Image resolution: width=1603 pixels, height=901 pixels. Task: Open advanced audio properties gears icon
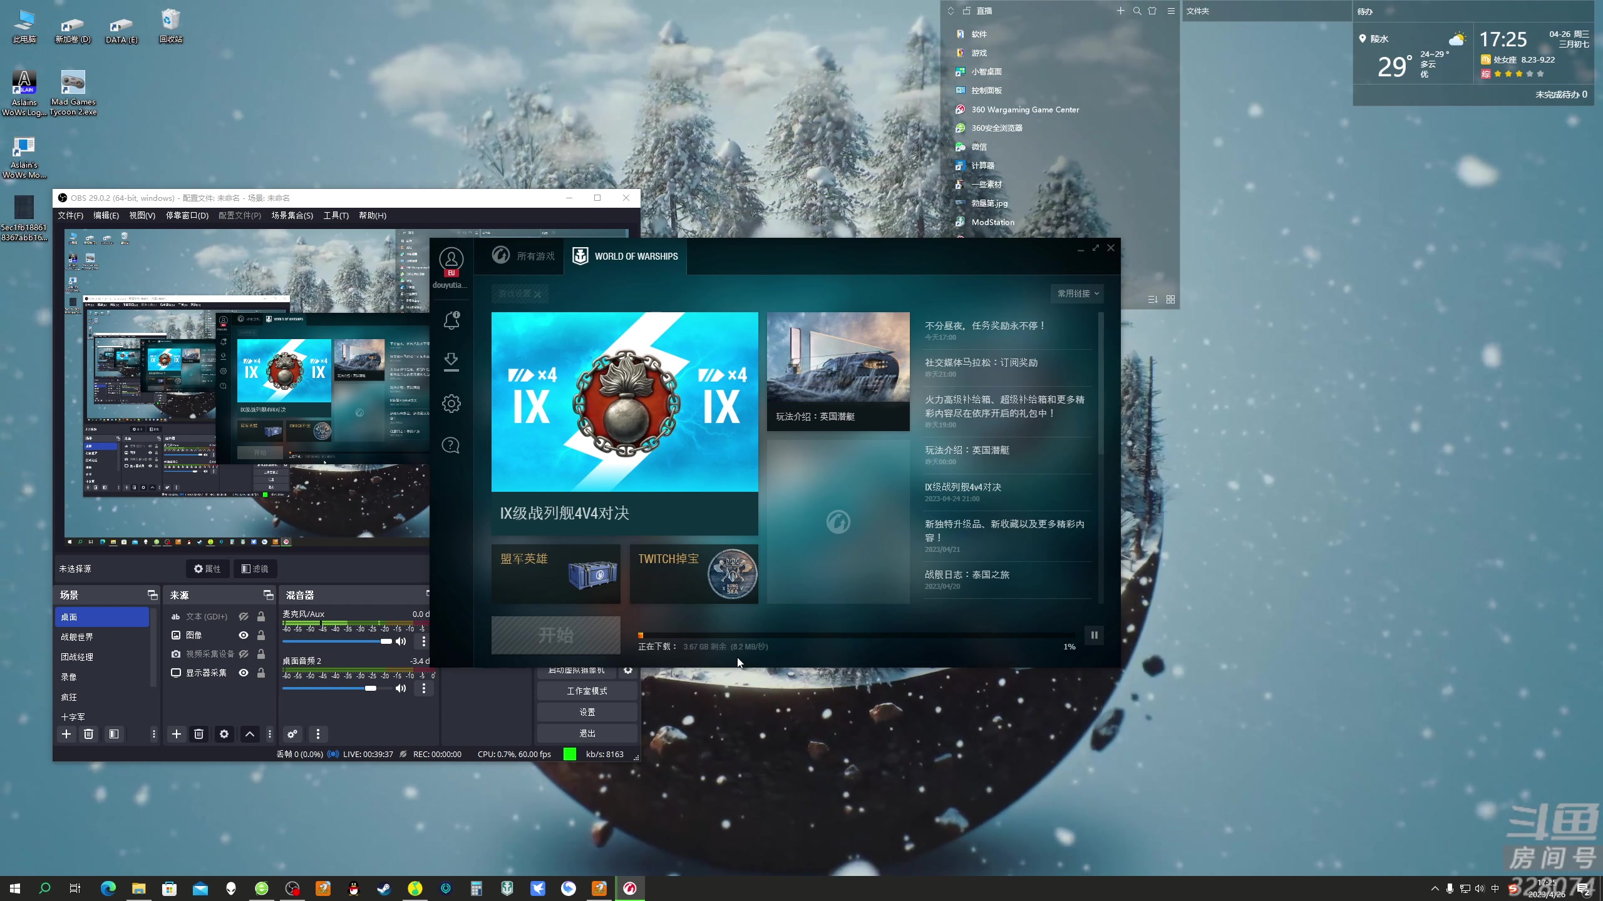[x=292, y=734]
